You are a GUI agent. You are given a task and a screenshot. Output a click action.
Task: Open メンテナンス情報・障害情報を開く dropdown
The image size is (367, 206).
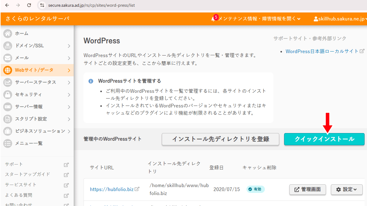tap(259, 19)
